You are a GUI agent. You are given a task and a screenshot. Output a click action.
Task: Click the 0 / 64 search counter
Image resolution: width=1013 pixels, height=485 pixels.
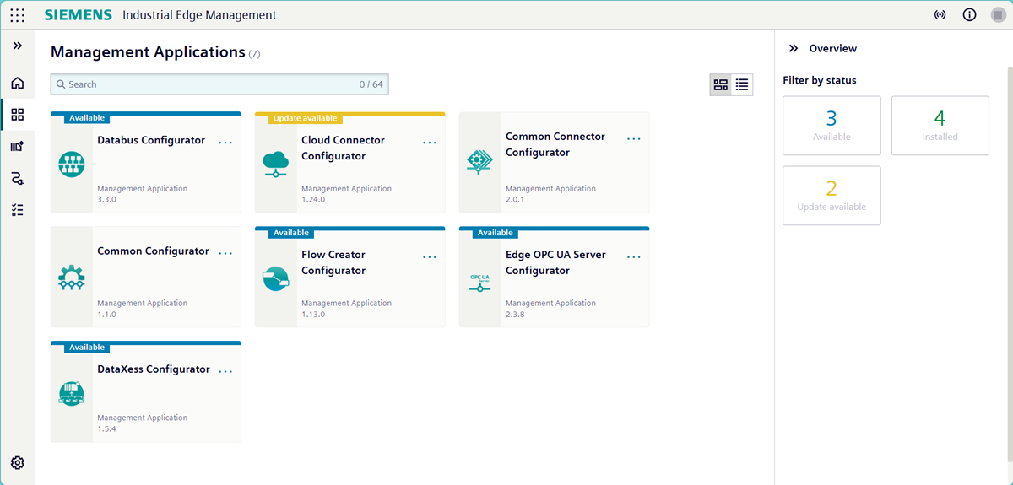tap(371, 84)
